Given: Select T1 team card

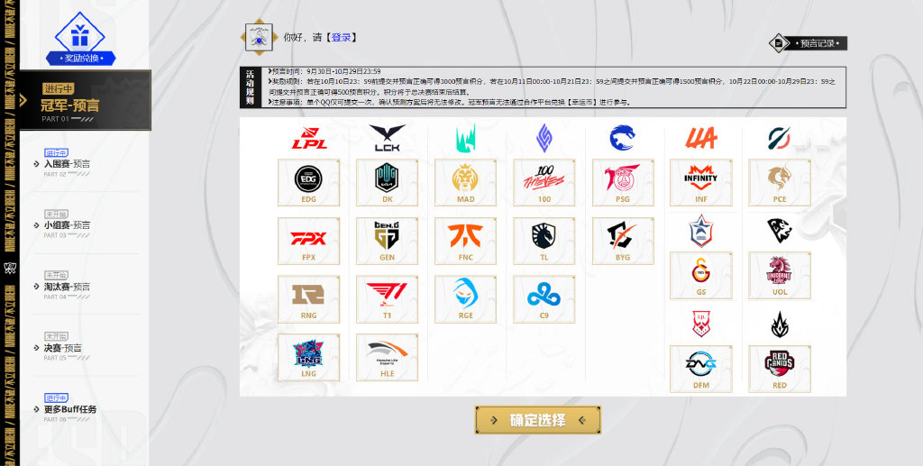Looking at the screenshot, I should [387, 299].
